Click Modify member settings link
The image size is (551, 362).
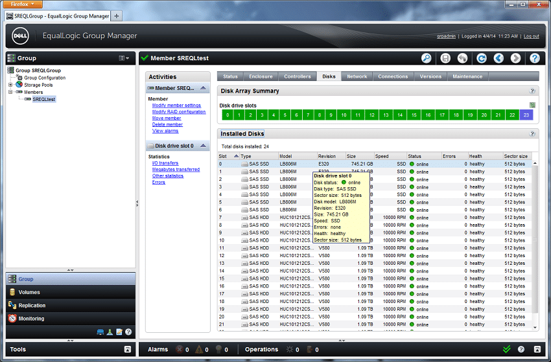[176, 106]
